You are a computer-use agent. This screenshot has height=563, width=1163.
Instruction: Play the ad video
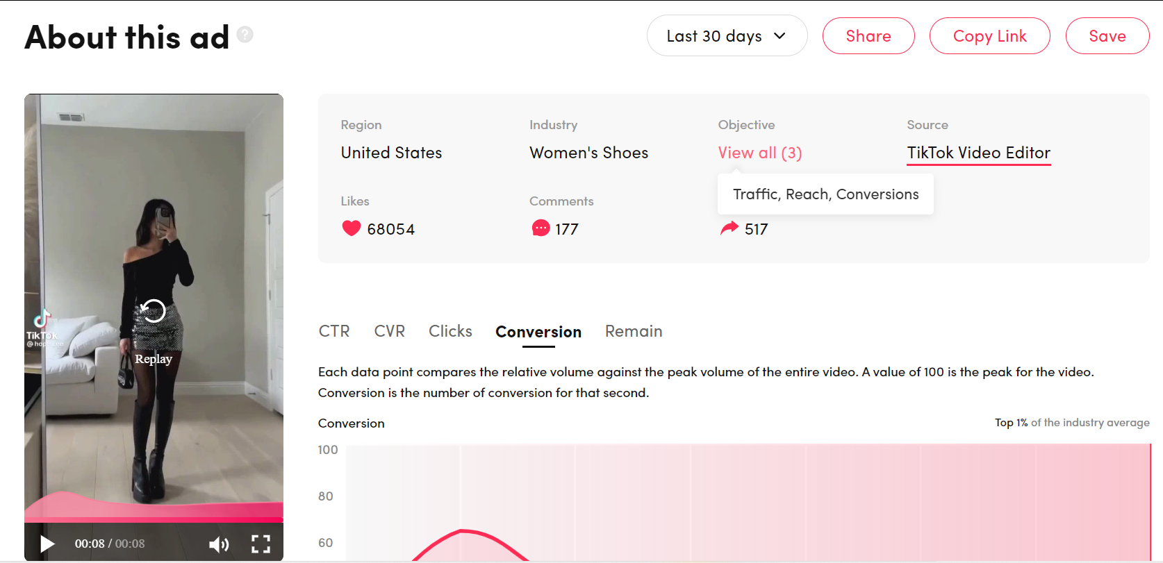click(x=47, y=544)
